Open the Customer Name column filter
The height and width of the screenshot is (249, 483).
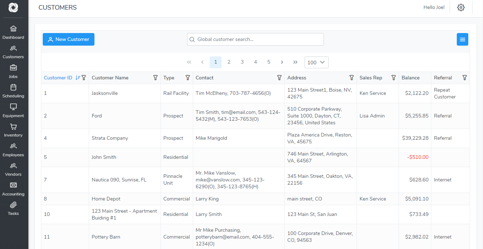[x=155, y=78]
